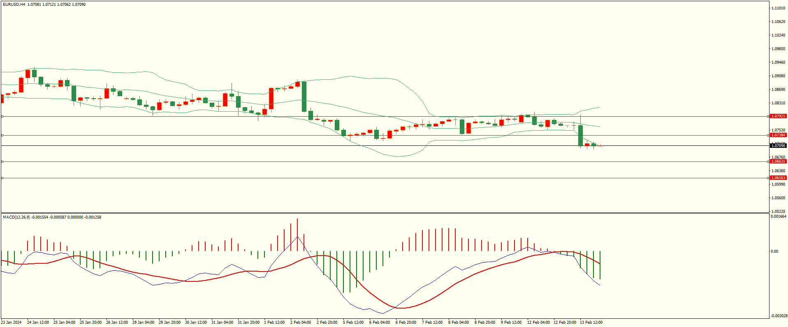Viewport: 788px width, 327px height.
Task: Click the 2 Feb 04:00 time label
Action: (301, 322)
